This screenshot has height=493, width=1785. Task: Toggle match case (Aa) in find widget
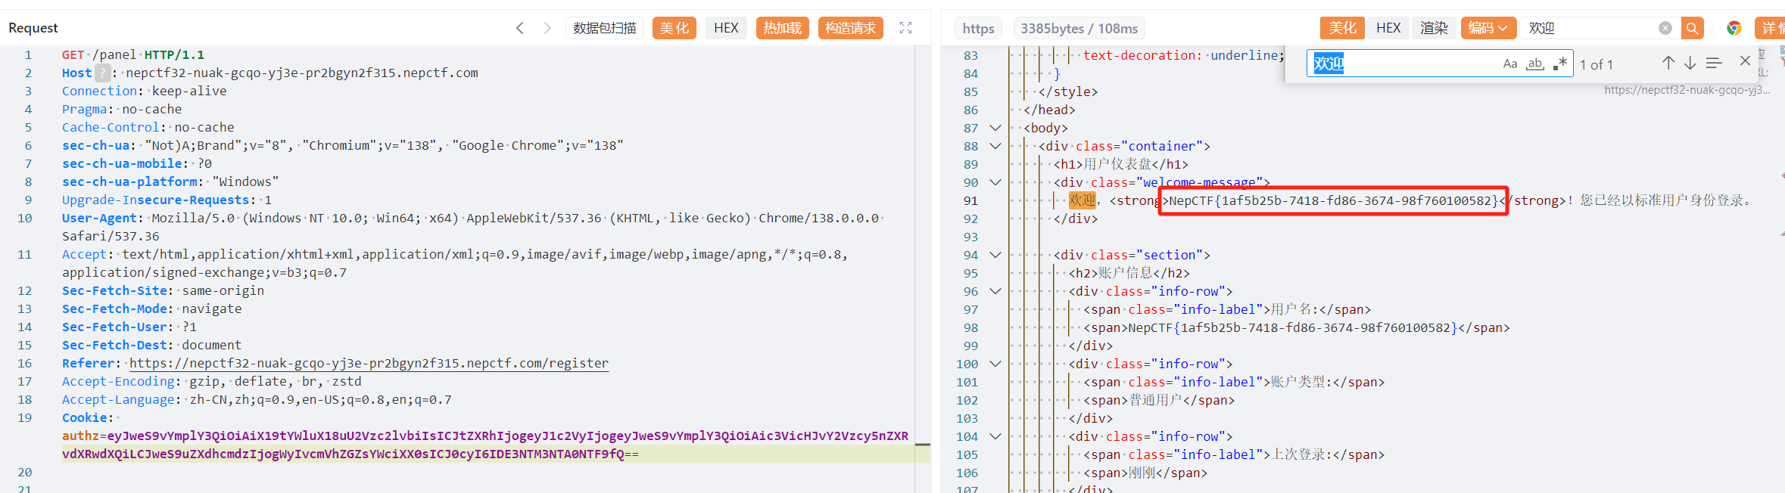click(1509, 64)
